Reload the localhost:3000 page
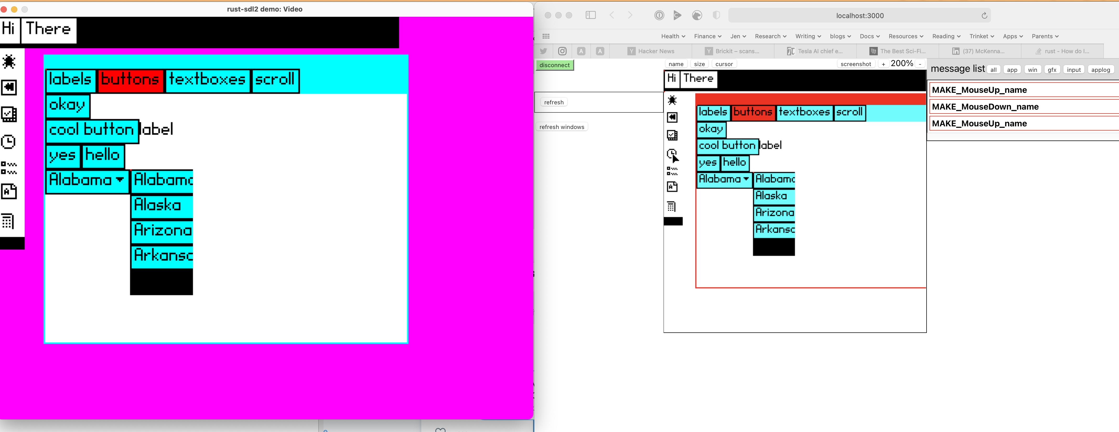 (984, 16)
